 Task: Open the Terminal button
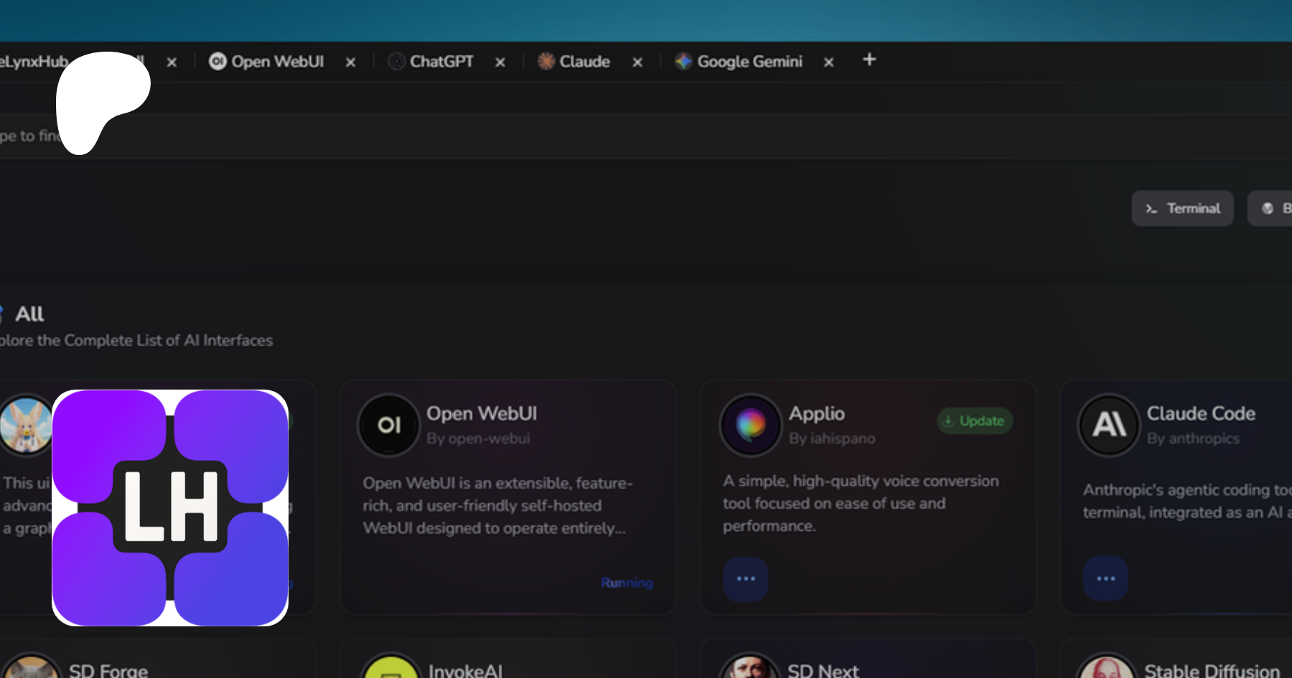pos(1182,209)
